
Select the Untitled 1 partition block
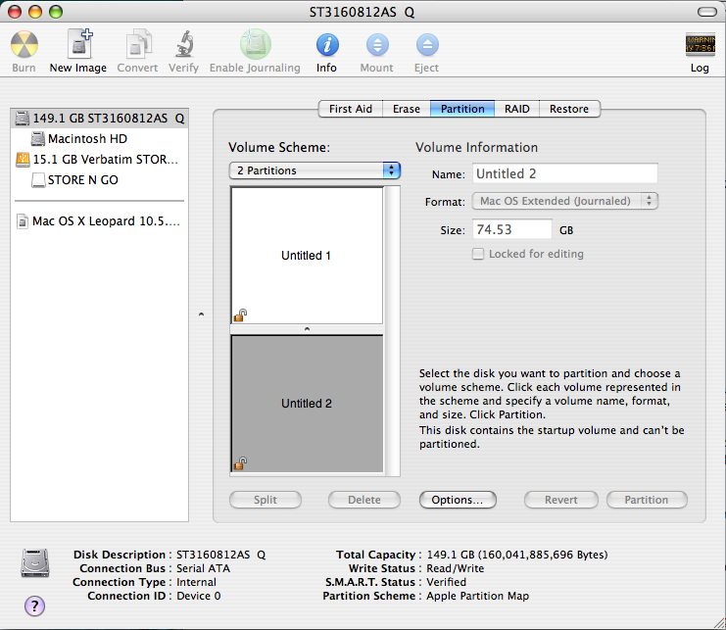tap(307, 256)
